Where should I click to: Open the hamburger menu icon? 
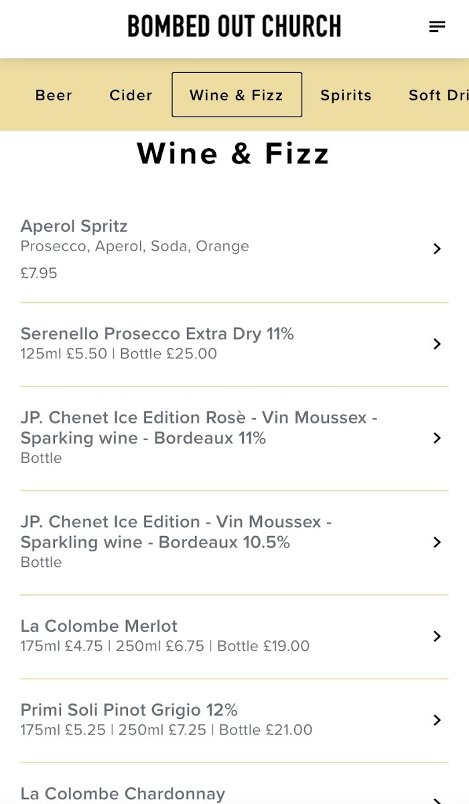click(x=437, y=27)
